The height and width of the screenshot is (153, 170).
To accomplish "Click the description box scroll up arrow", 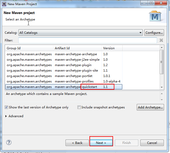I will pos(162,94).
